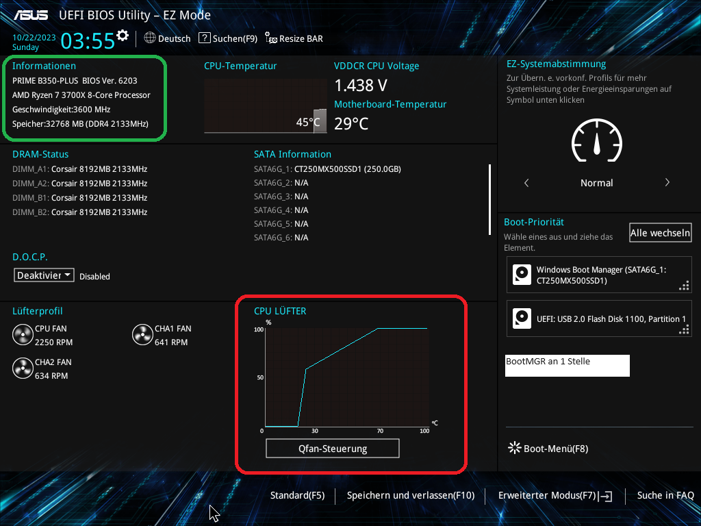Click PRIME B350-PLUS BIOS Ver. 6203 text
The image size is (701, 526).
coord(75,81)
